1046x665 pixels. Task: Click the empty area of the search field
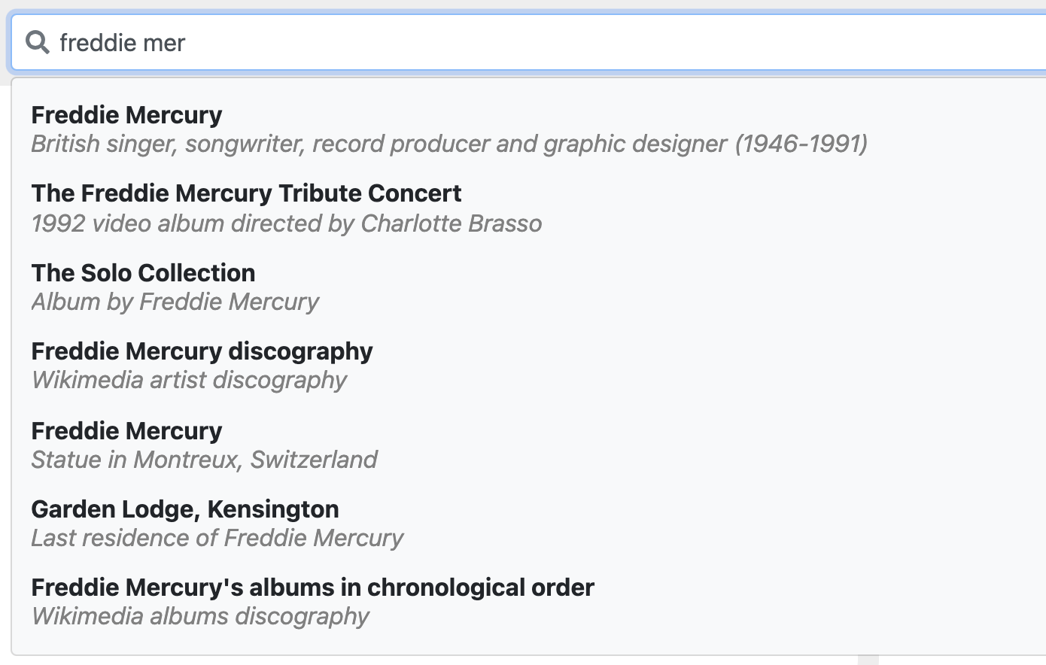(x=602, y=43)
